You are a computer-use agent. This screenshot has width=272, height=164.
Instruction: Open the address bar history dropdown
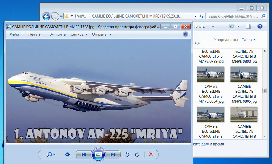pyautogui.click(x=195, y=17)
